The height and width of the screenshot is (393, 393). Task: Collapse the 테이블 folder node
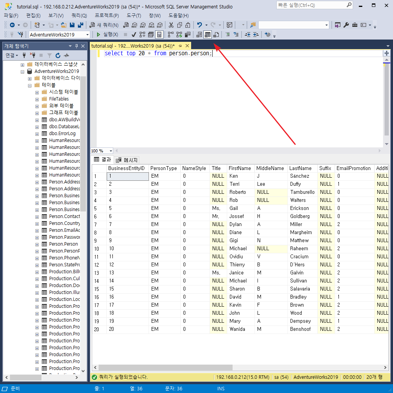coord(30,86)
